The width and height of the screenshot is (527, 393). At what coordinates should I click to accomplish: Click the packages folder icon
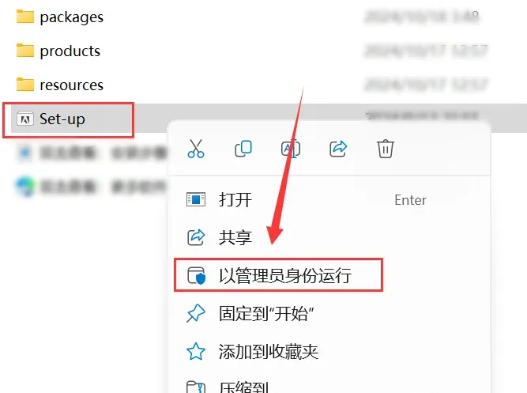point(25,17)
